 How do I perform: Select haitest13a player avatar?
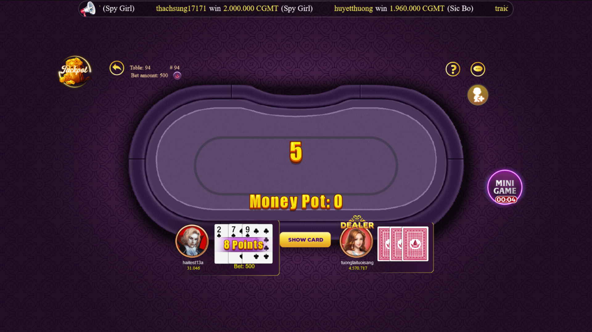[x=192, y=241]
